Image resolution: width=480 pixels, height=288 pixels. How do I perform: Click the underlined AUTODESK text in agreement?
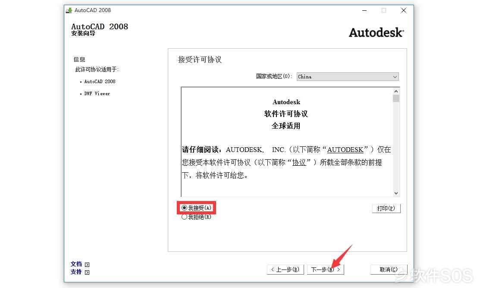tap(345, 150)
